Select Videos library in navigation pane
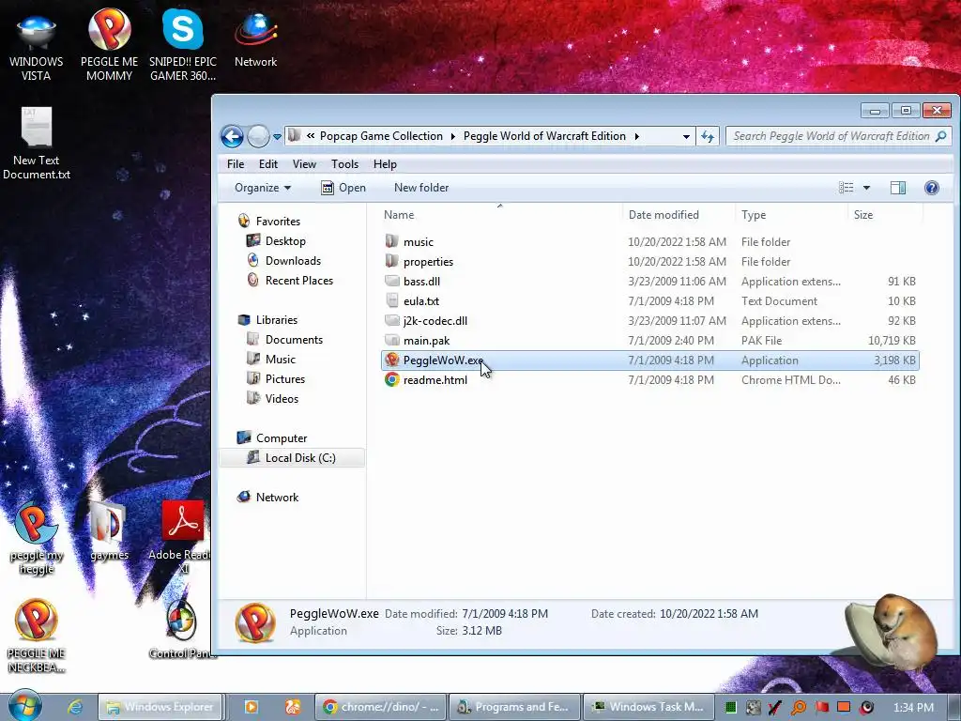The width and height of the screenshot is (961, 721). tap(282, 398)
